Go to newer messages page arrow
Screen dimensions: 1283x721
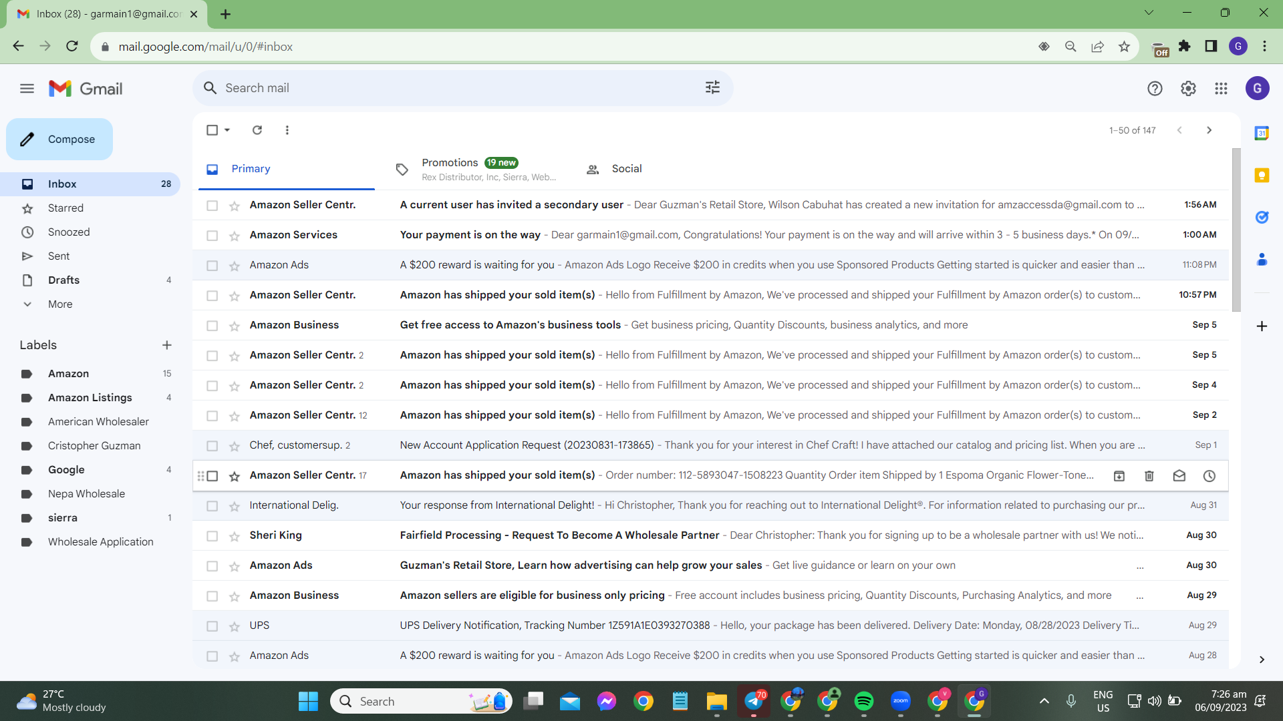[x=1179, y=130]
